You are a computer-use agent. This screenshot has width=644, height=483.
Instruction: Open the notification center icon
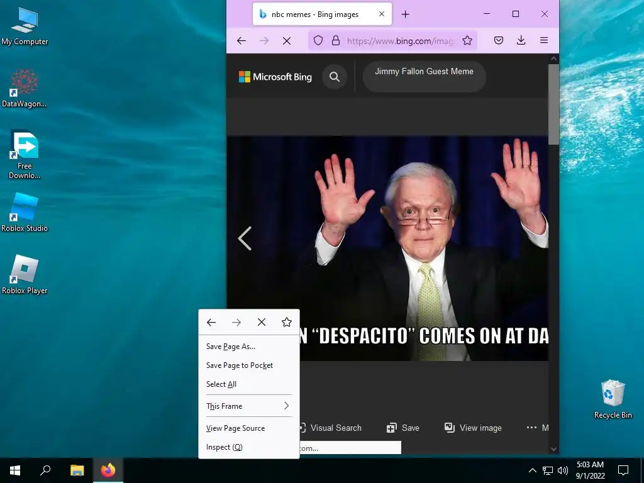pyautogui.click(x=623, y=470)
